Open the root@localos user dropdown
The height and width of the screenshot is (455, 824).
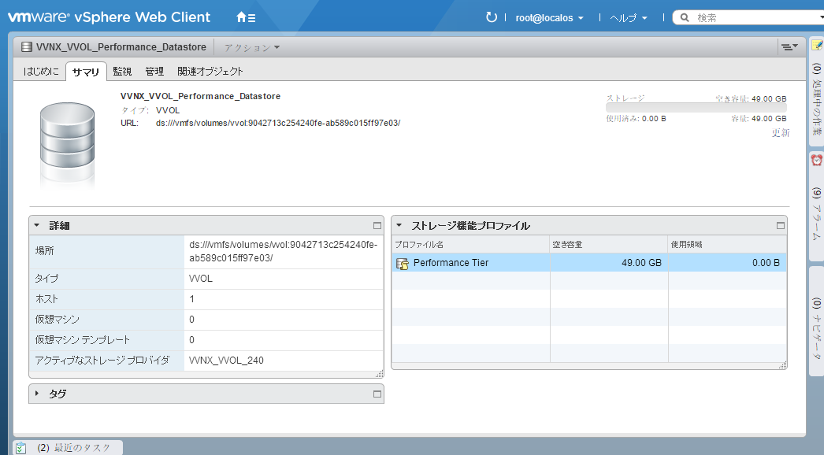[549, 18]
